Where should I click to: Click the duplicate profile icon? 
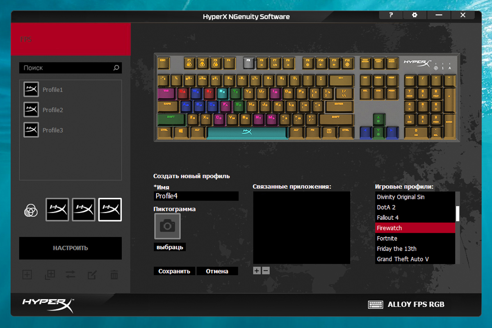pyautogui.click(x=50, y=275)
